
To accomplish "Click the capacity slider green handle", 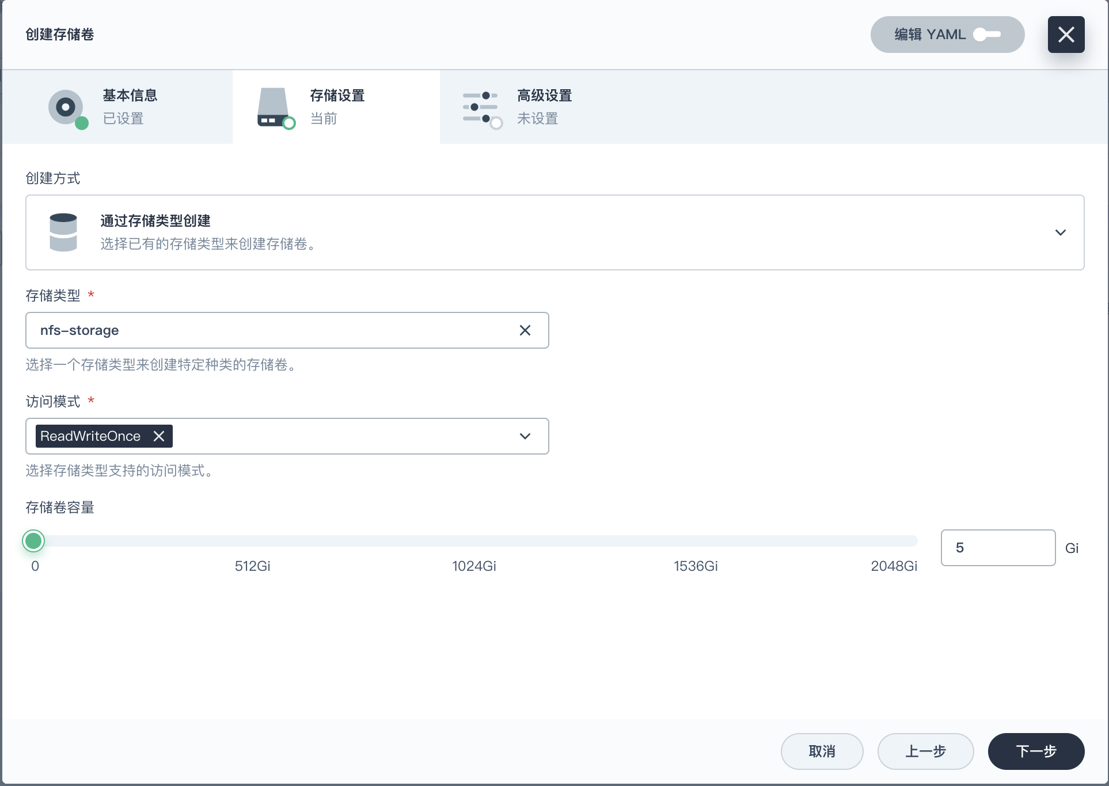I will (33, 541).
